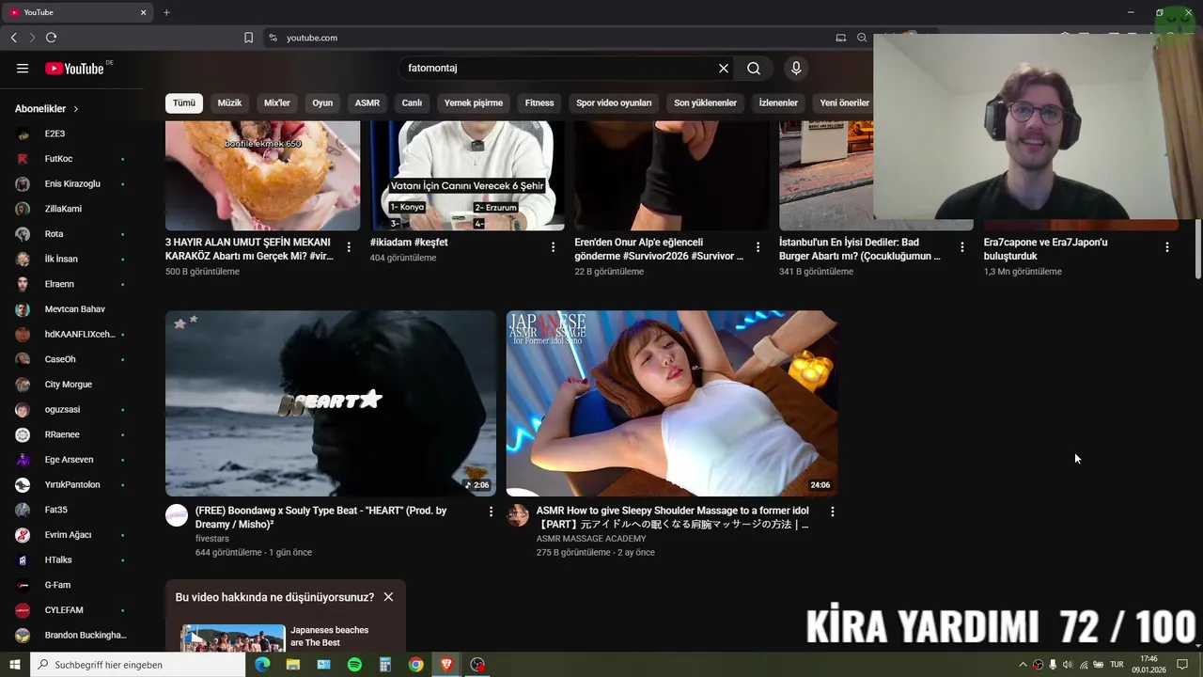Close the YouTube browser tab
Screen dimensions: 1203x677
point(144,12)
